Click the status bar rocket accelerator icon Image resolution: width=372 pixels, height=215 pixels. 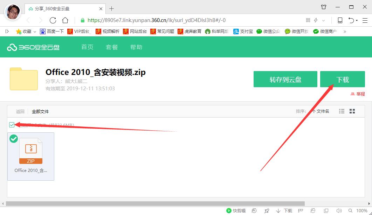point(267,211)
